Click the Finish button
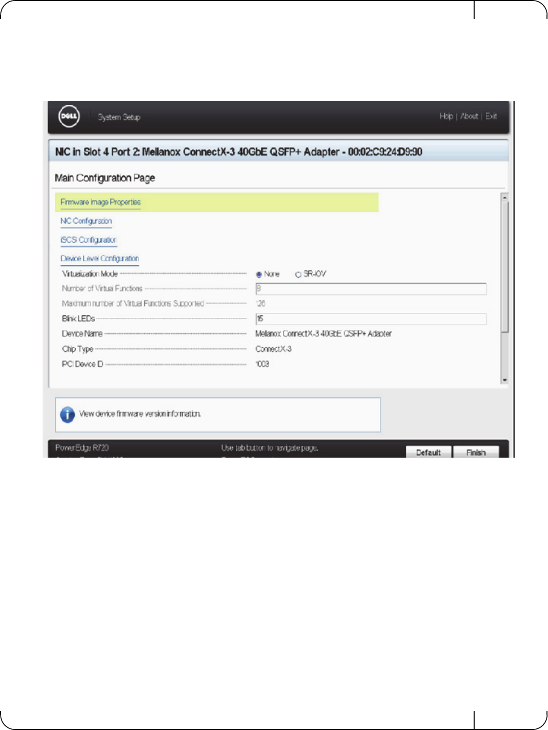This screenshot has width=548, height=730. [x=476, y=452]
